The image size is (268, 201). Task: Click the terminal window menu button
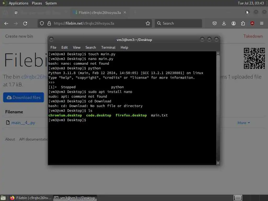pyautogui.click(x=51, y=40)
